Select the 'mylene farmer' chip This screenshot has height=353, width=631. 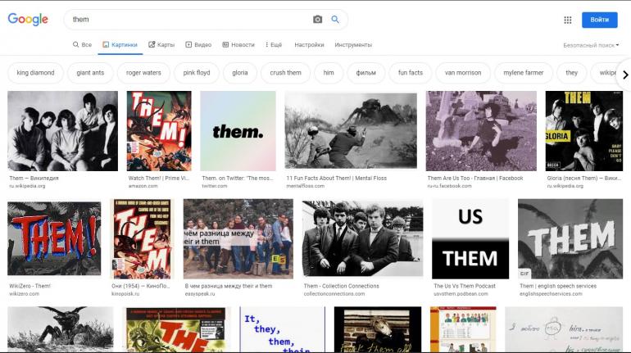pyautogui.click(x=523, y=73)
